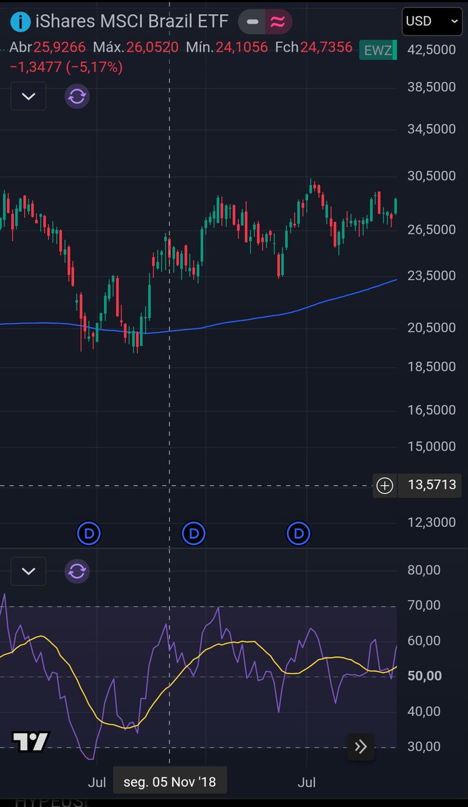
Task: Click the plus icon beside 13,5713
Action: tap(385, 485)
